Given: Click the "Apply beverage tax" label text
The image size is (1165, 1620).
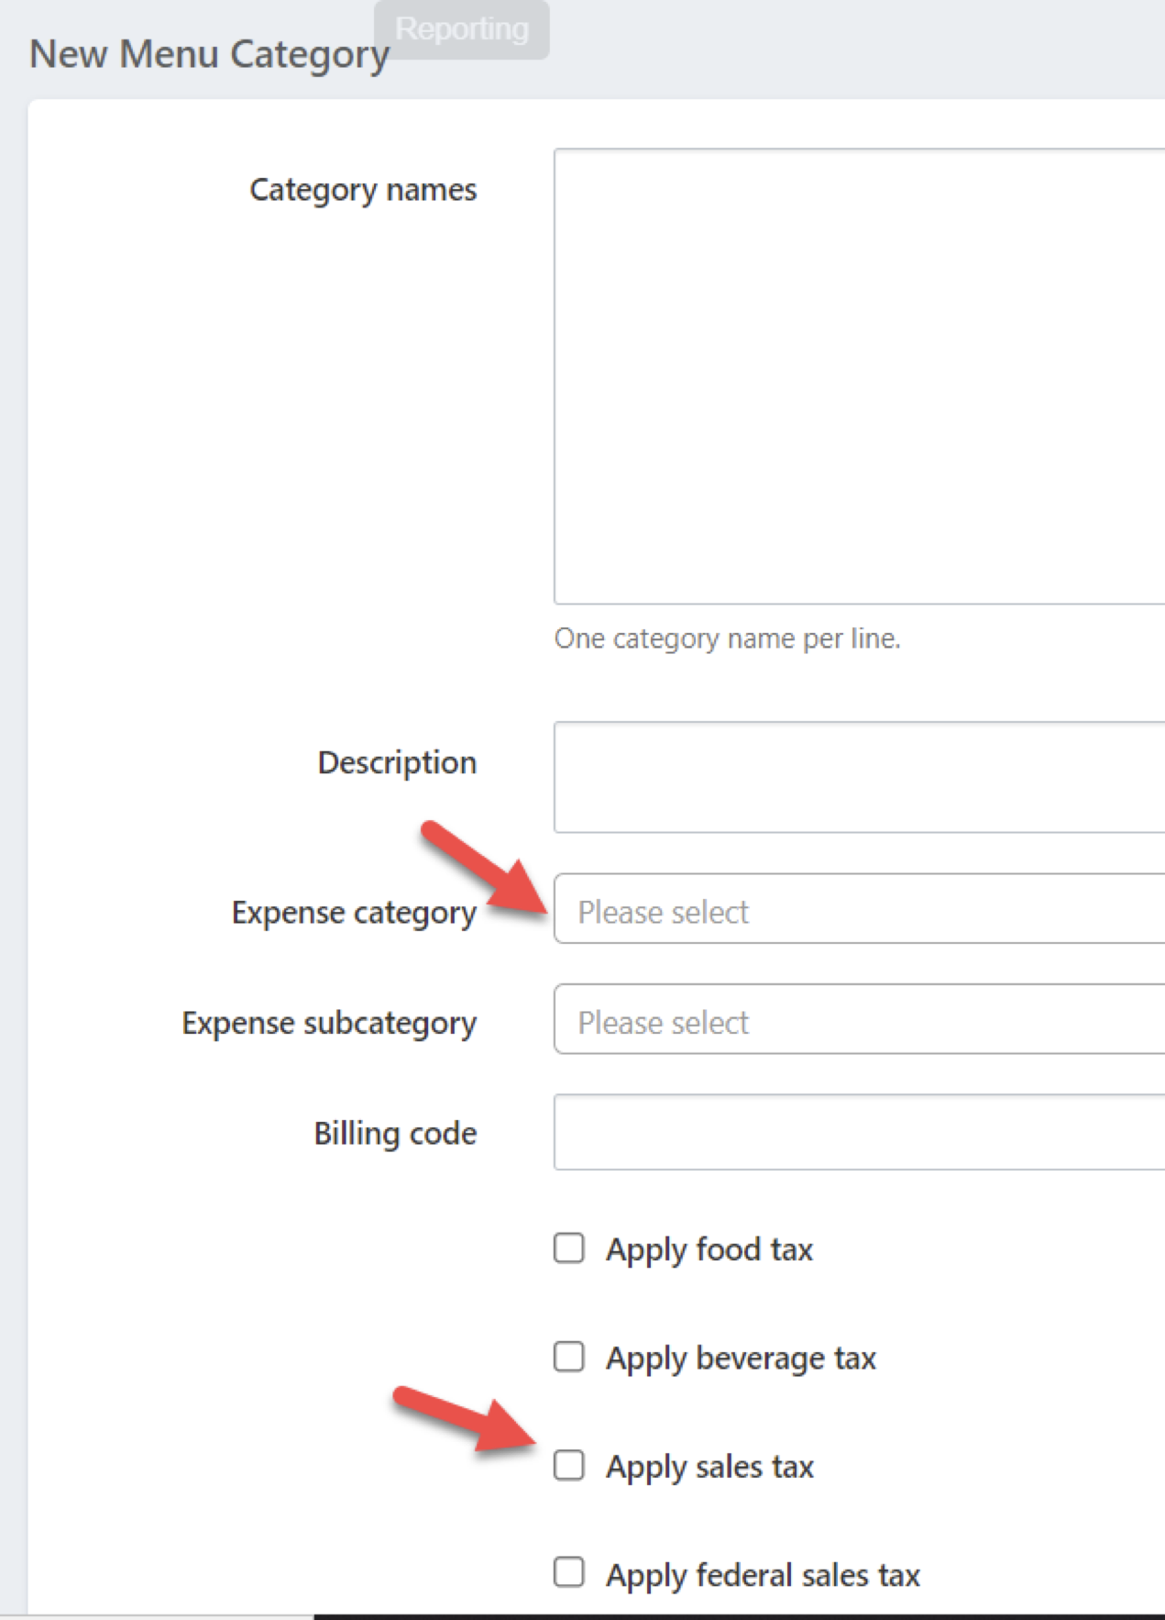Looking at the screenshot, I should tap(741, 1358).
